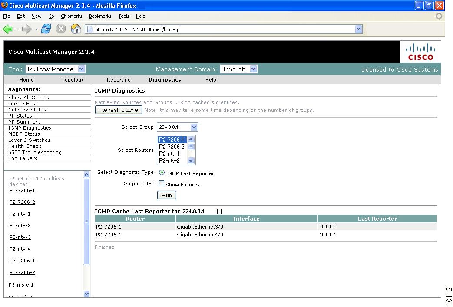Open the MSDP Status link

(24, 134)
